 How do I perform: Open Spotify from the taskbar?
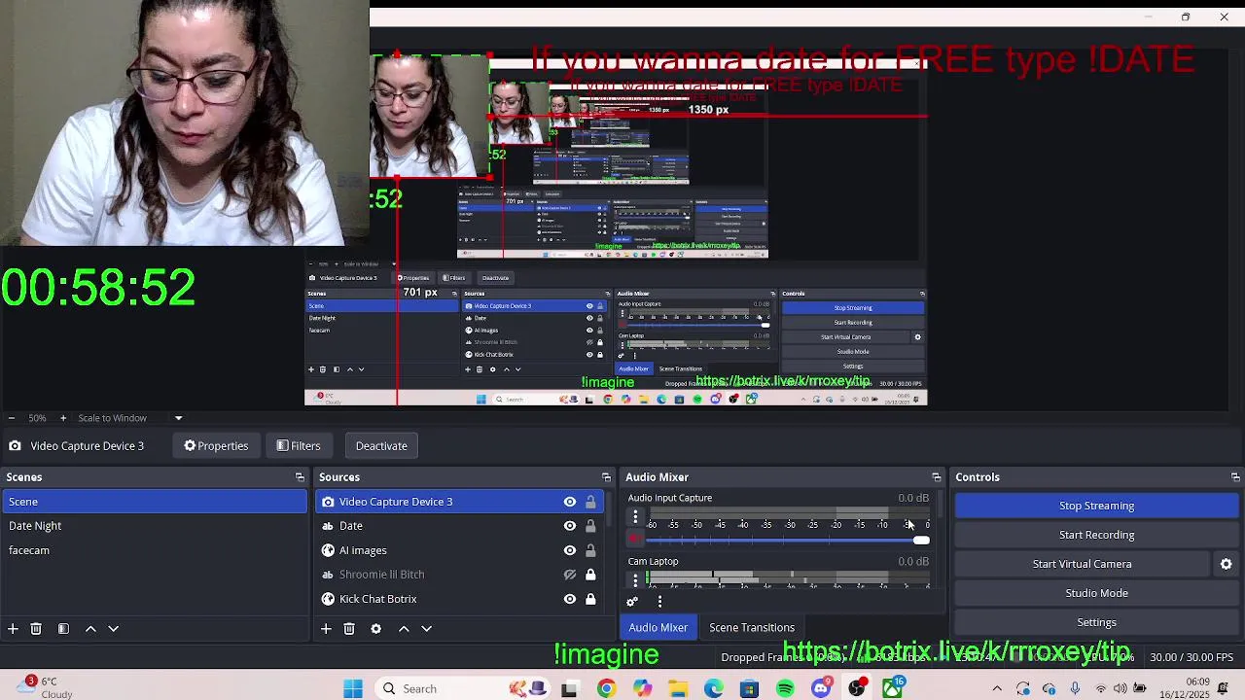click(x=785, y=689)
